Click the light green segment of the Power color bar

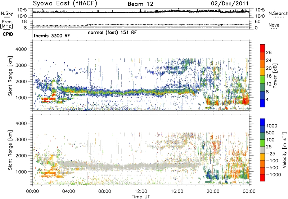coord(262,80)
